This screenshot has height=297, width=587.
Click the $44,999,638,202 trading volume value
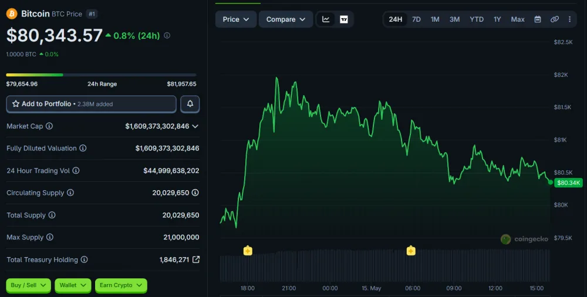tap(171, 171)
